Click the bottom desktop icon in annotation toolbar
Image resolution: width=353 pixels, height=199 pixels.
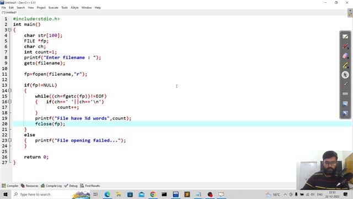[x=345, y=113]
